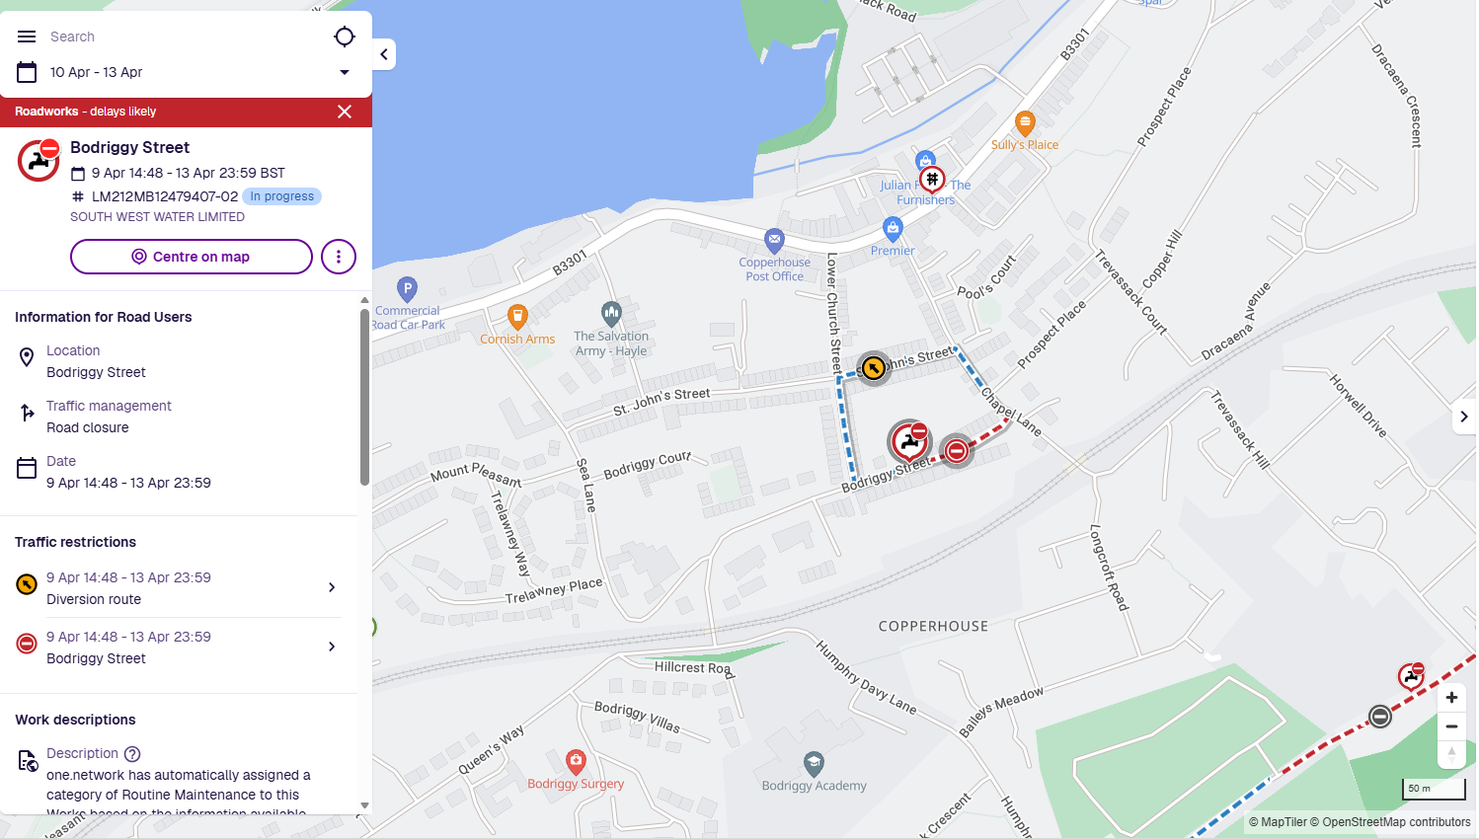This screenshot has height=839, width=1479.
Task: Click the yellow diversion marker on St. John's Street
Action: pyautogui.click(x=873, y=368)
